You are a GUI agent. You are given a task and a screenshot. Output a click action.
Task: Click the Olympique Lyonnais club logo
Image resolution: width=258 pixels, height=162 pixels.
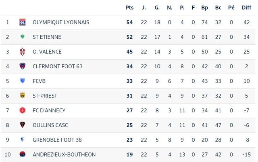[x=23, y=22]
